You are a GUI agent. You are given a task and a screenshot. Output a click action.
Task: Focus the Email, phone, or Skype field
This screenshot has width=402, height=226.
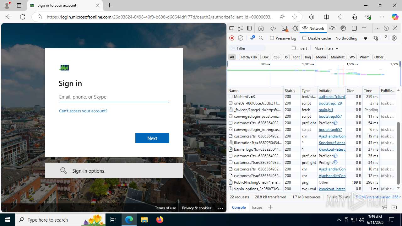(114, 97)
